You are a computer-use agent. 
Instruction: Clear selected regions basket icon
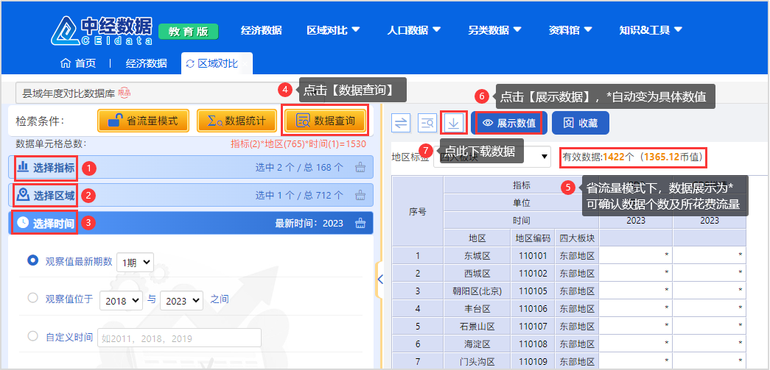tap(360, 196)
